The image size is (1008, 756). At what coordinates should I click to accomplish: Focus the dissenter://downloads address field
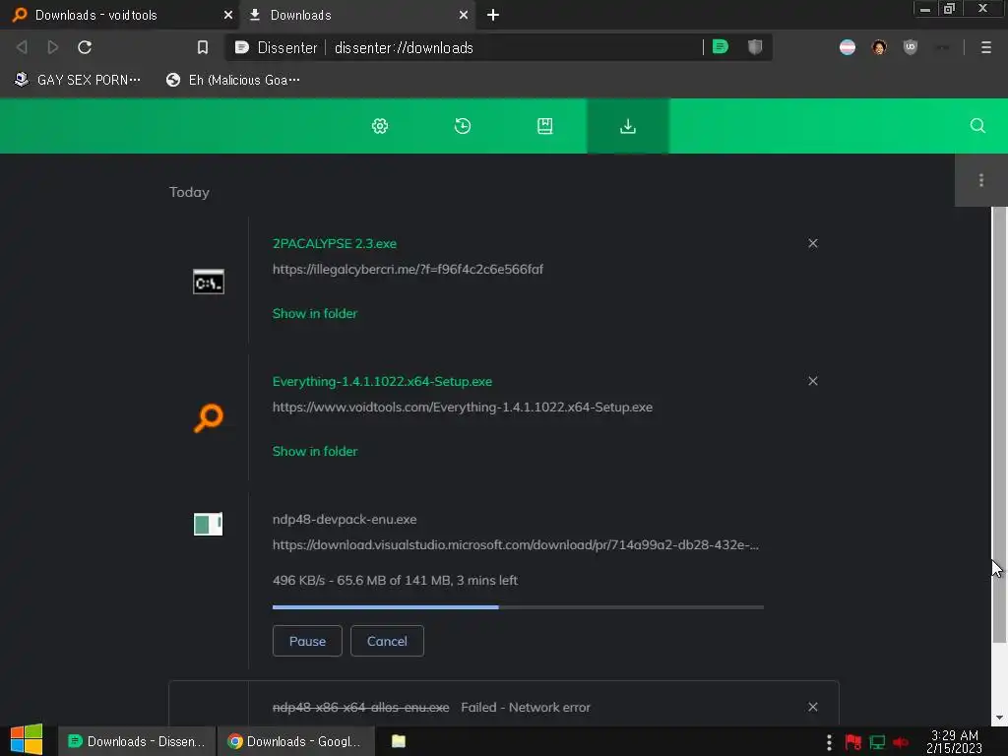click(514, 47)
